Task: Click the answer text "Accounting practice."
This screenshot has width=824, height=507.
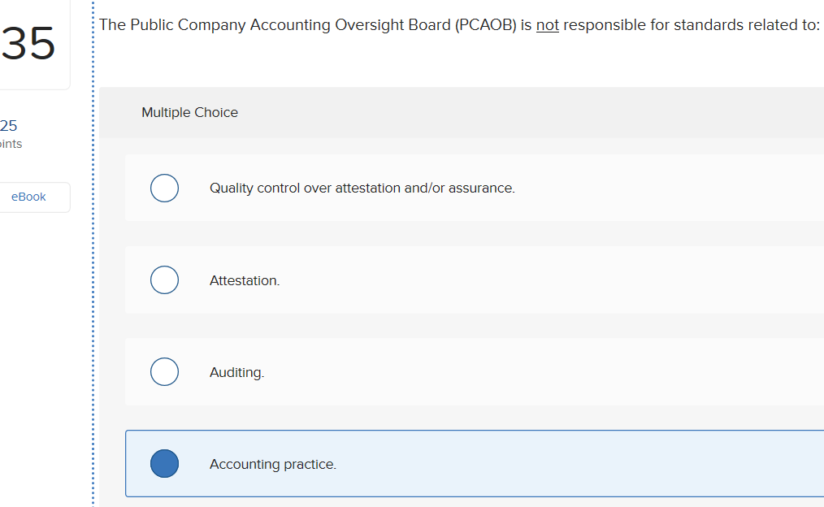Action: pyautogui.click(x=273, y=464)
